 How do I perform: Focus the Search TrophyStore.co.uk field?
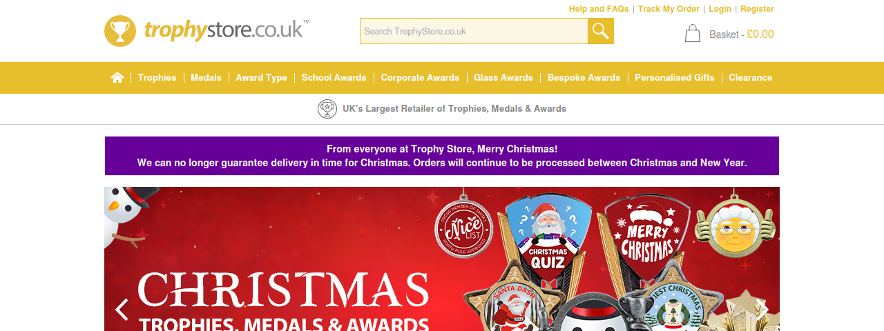474,31
